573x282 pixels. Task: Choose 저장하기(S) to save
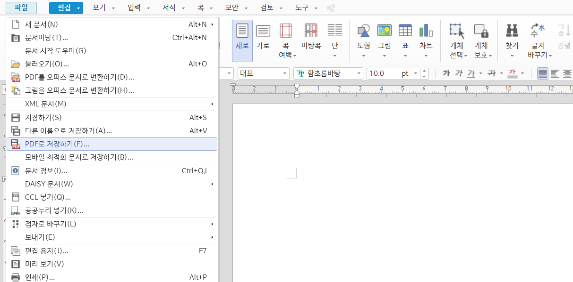112,118
